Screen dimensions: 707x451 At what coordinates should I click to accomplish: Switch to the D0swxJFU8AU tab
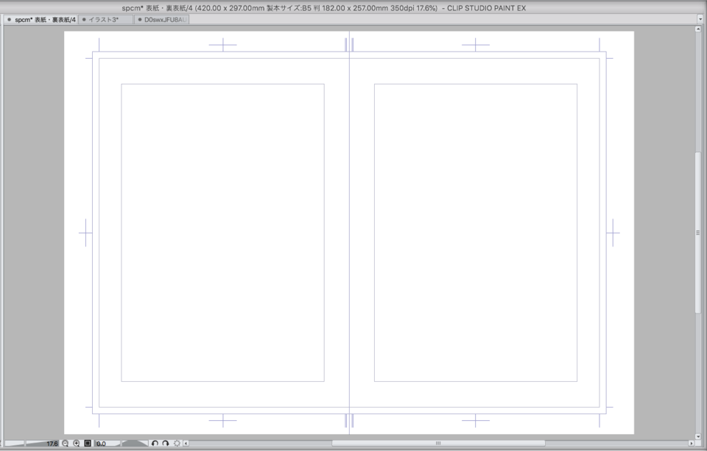click(x=161, y=20)
